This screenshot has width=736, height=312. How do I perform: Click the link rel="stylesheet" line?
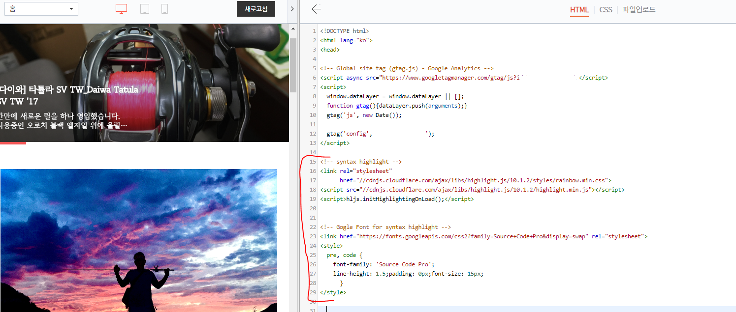(x=356, y=171)
